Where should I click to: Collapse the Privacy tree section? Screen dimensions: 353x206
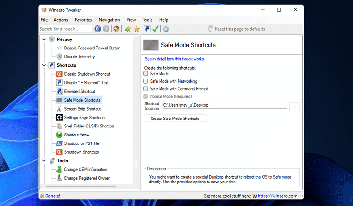[x=44, y=40]
